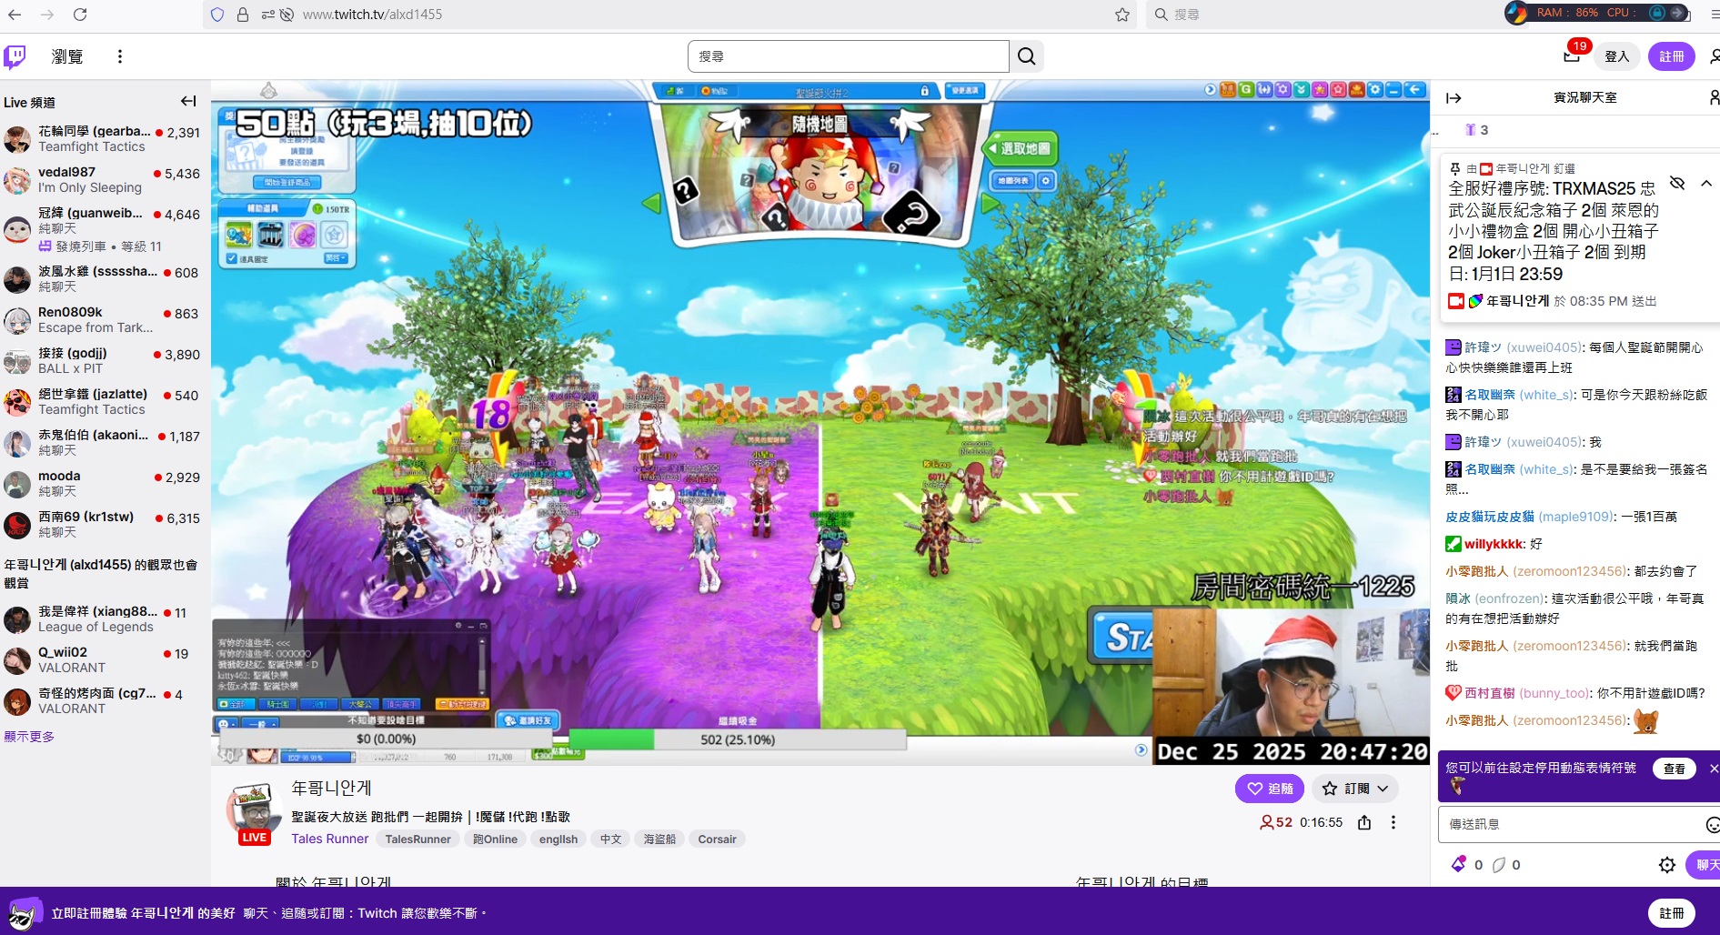Open the three-dot more menu beside 瀏覽
The height and width of the screenshot is (935, 1720).
tap(119, 56)
